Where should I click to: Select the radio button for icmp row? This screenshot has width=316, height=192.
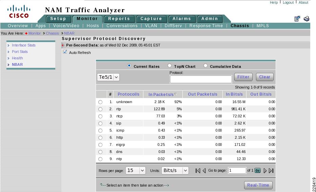pyautogui.click(x=100, y=131)
